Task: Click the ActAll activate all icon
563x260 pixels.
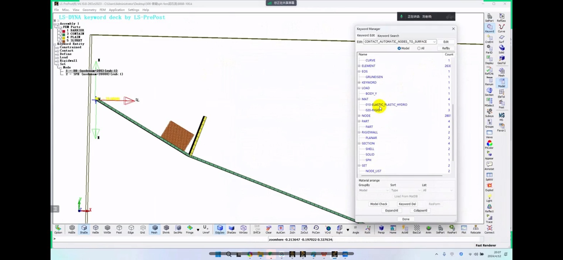Action: pos(405,229)
